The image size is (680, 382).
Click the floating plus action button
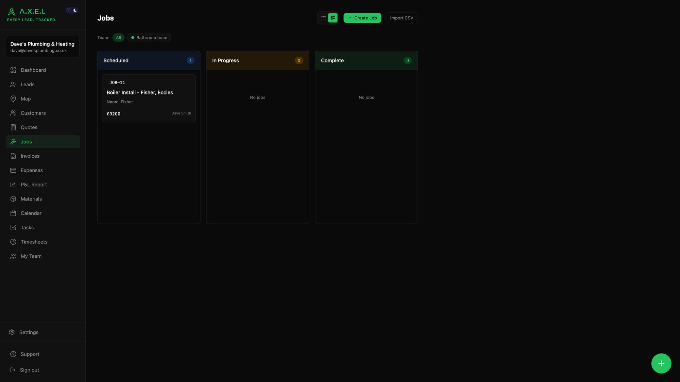(661, 363)
